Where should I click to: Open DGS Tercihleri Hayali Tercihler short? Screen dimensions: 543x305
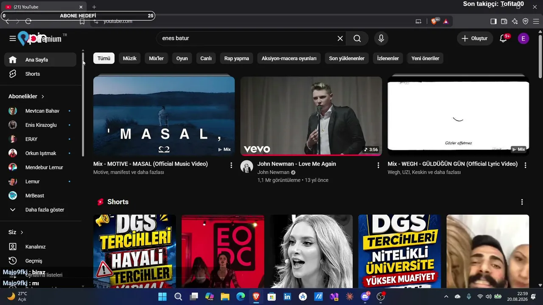[134, 251]
